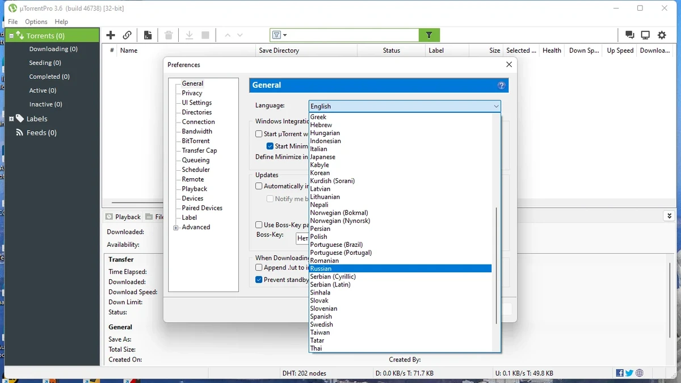Image resolution: width=681 pixels, height=383 pixels.
Task: Click the DHT: 202 nodes status entry
Action: tap(304, 373)
